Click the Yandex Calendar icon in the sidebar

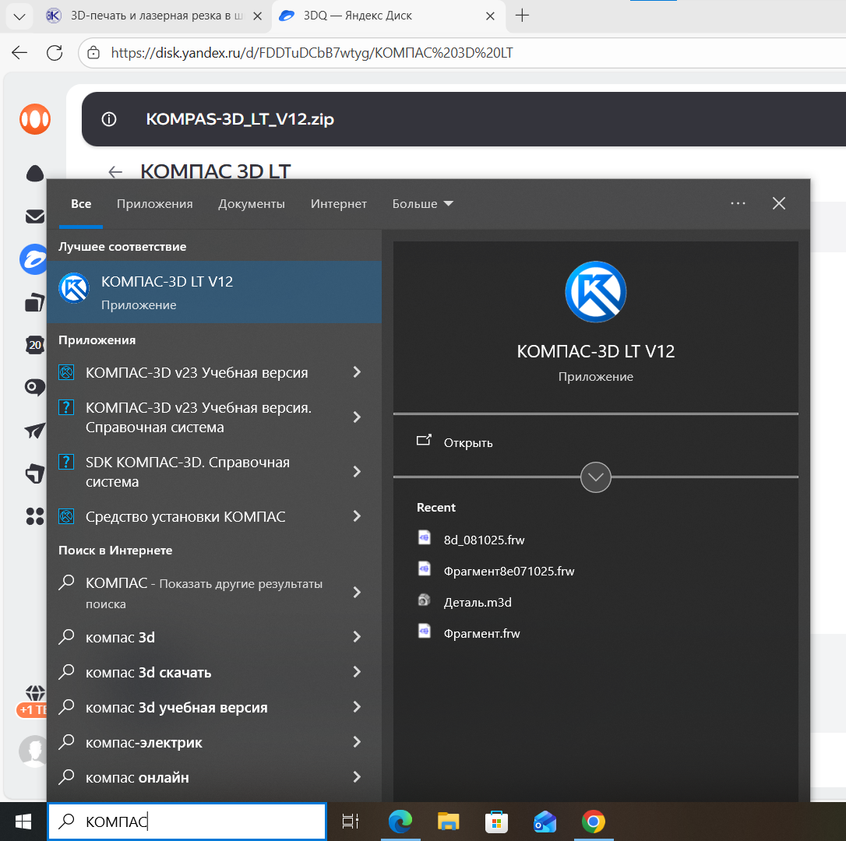pos(35,345)
